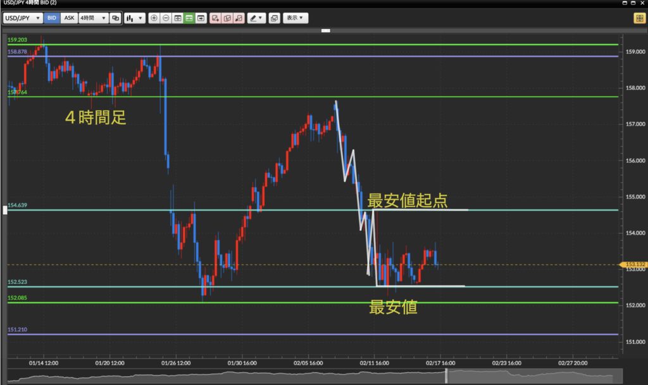This screenshot has width=648, height=385.
Task: Click the zoom out (minus) icon
Action: coord(166,18)
